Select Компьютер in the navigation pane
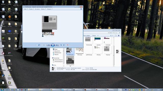Image resolution: width=163 pixels, height=91 pixels. 56,58
